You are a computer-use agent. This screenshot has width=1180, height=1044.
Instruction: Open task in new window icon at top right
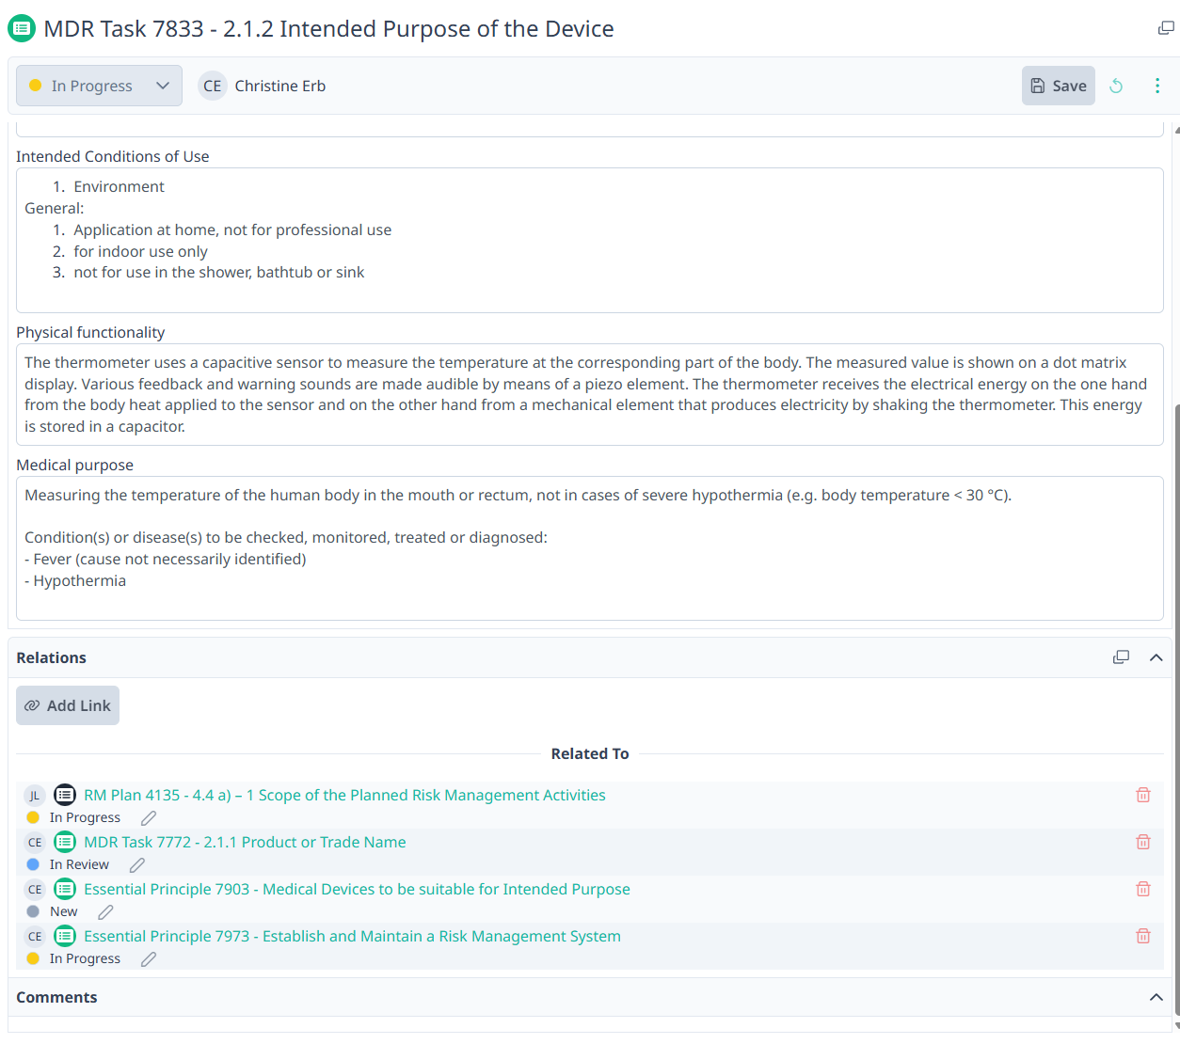pyautogui.click(x=1166, y=28)
